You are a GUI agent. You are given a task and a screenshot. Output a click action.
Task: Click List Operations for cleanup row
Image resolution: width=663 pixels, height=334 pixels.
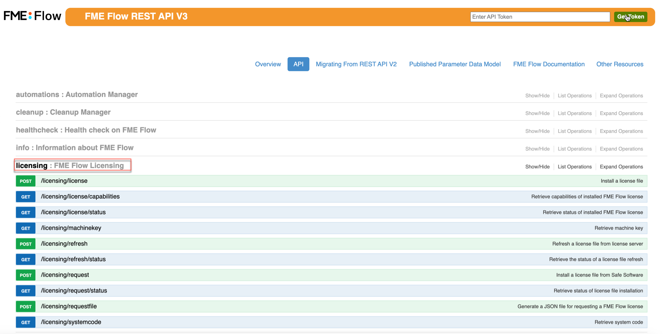pyautogui.click(x=574, y=113)
